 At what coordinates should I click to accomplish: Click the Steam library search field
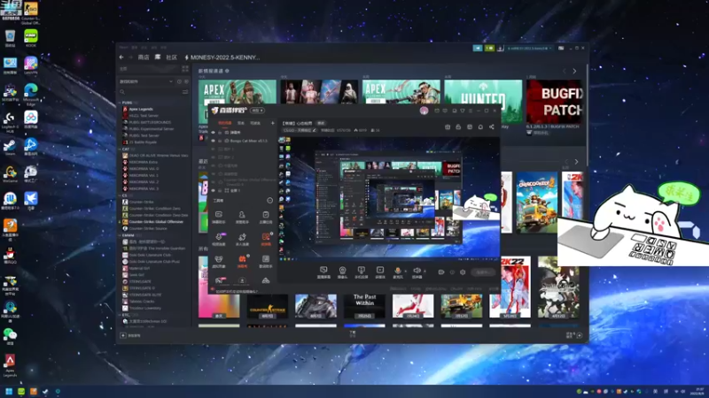tap(152, 92)
